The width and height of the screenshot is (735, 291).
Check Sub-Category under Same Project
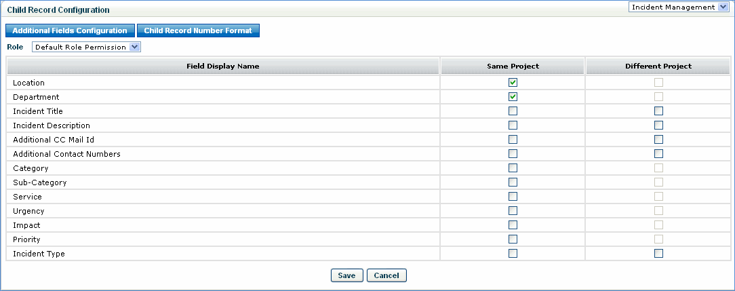(x=513, y=182)
